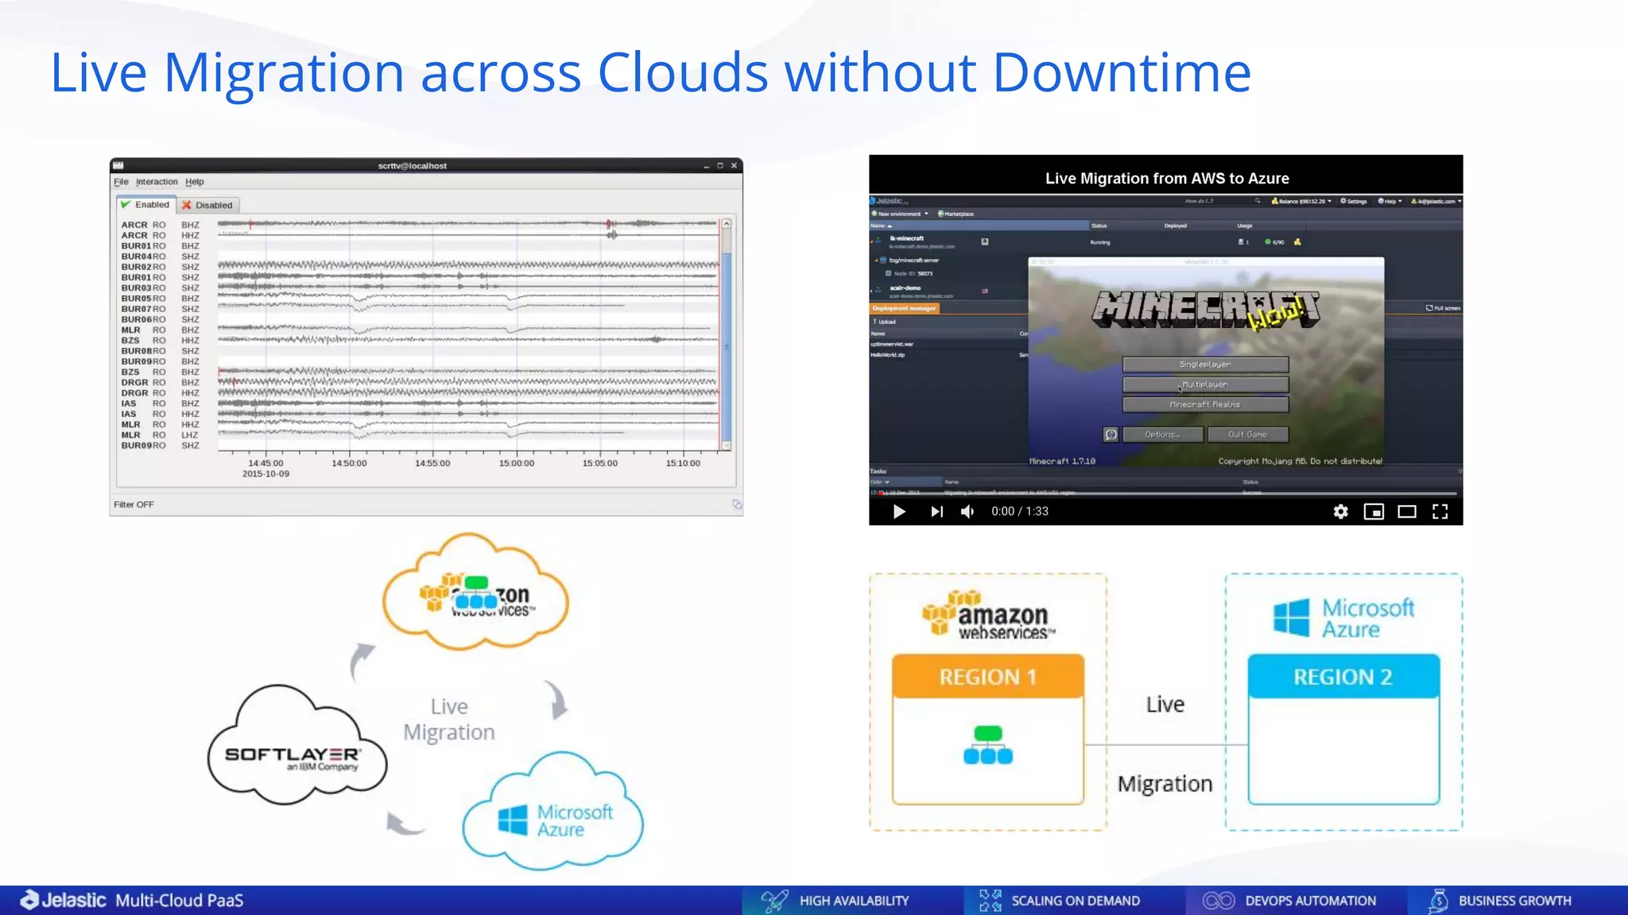This screenshot has width=1628, height=915.
Task: Select uptimeservlet.war in the deployment list
Action: click(x=892, y=344)
